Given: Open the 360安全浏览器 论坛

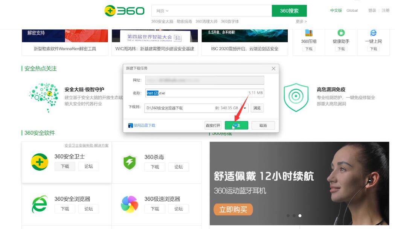Looking at the screenshot, I should pyautogui.click(x=88, y=209).
